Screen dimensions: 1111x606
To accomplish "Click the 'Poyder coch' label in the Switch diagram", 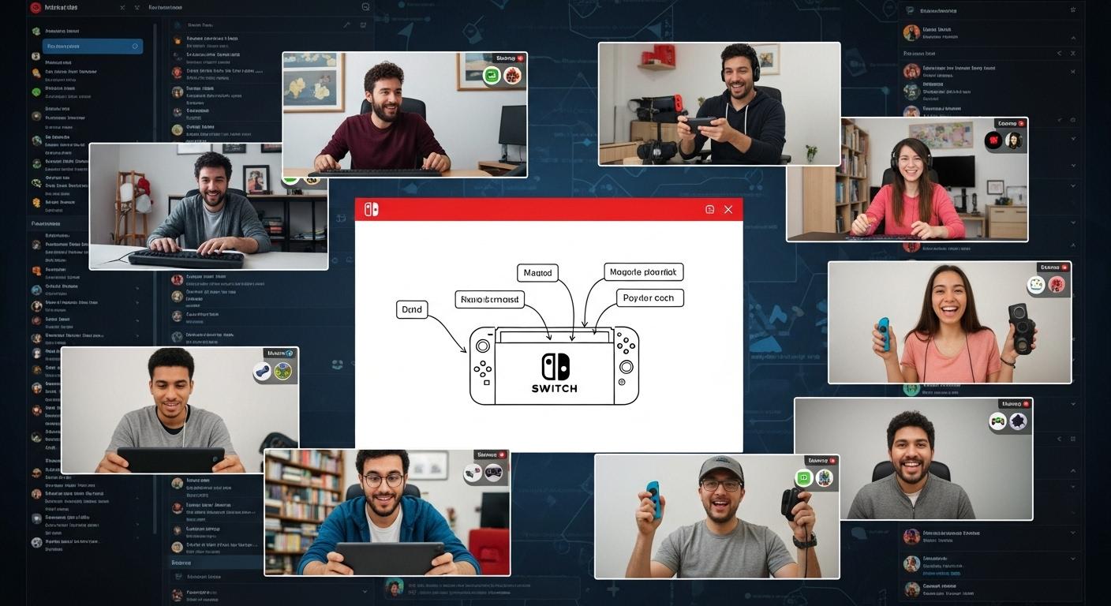I will tap(649, 297).
